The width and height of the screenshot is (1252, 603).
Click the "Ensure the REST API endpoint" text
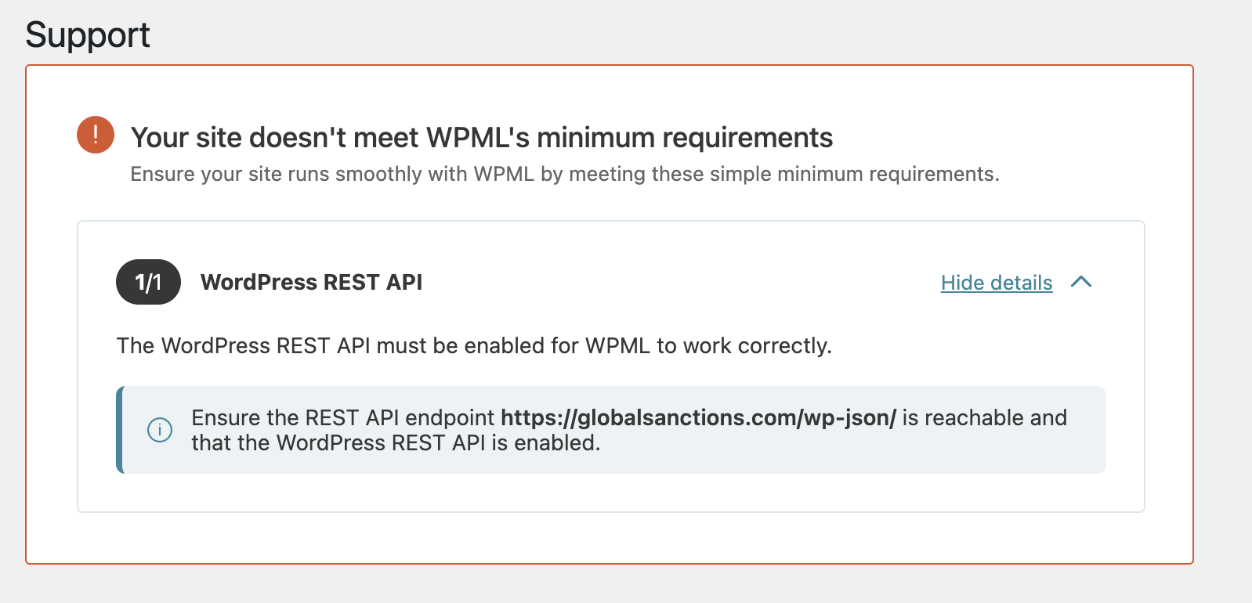click(343, 417)
